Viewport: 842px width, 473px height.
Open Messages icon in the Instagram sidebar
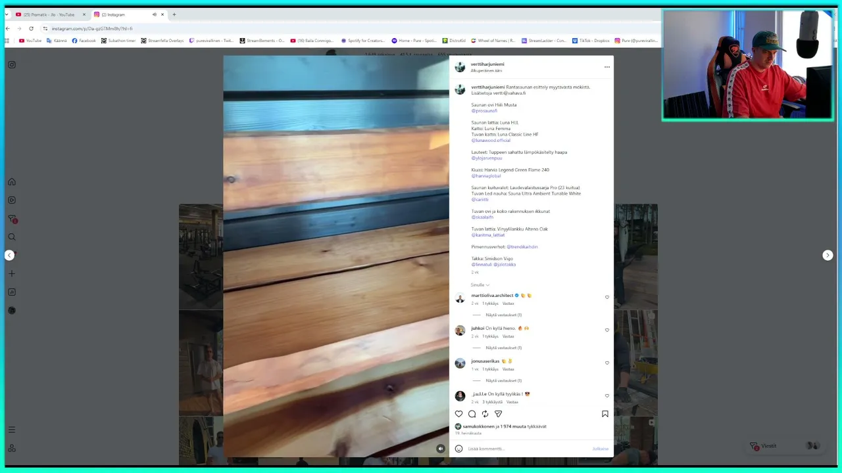pos(12,219)
